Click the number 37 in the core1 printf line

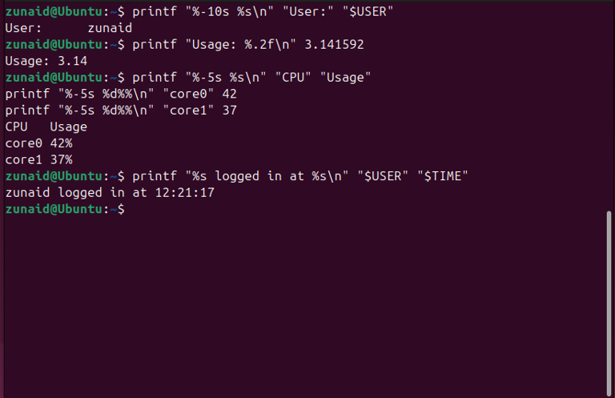[x=229, y=111]
